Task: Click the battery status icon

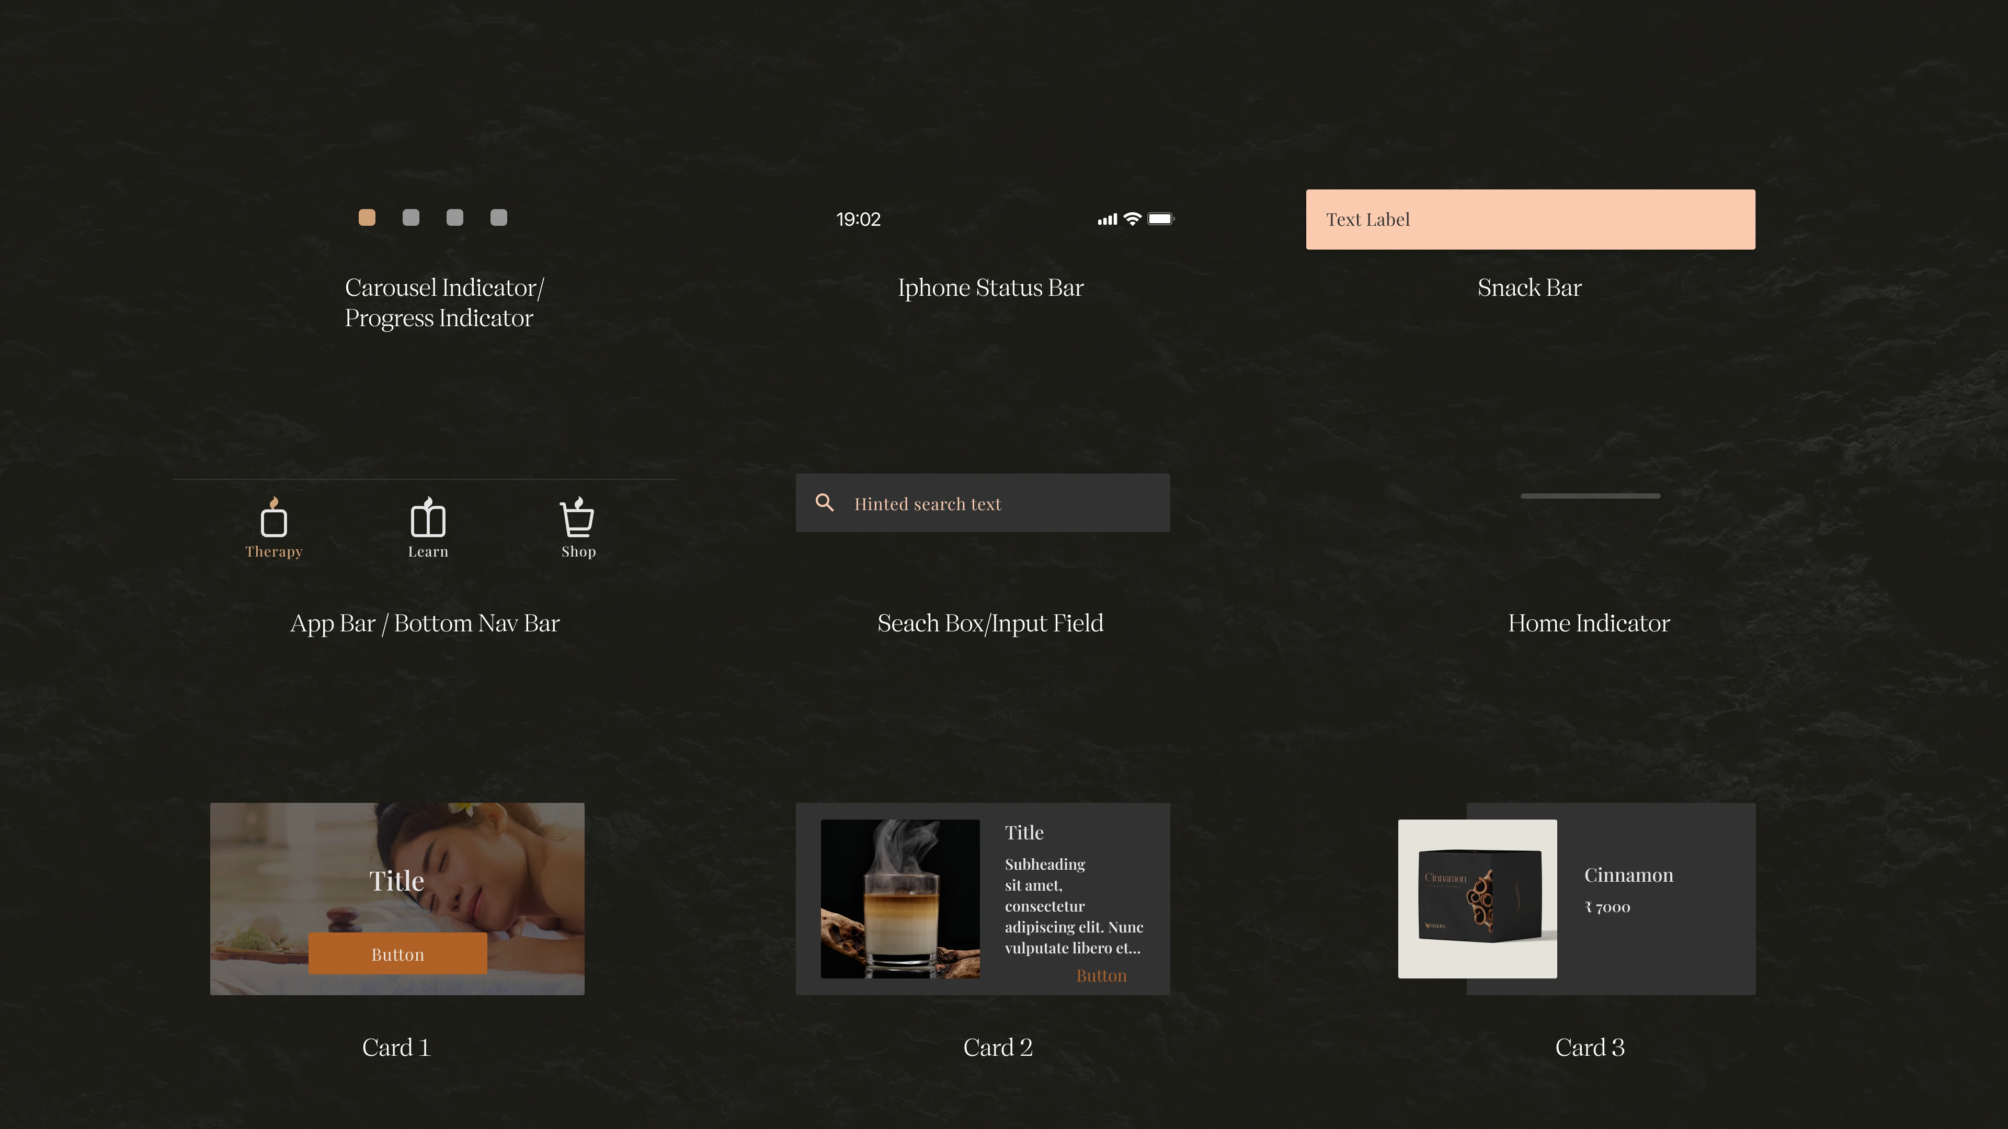Action: click(x=1160, y=219)
